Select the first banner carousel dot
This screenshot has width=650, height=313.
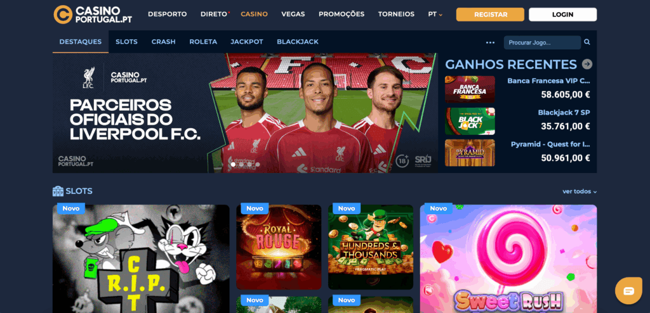[233, 164]
